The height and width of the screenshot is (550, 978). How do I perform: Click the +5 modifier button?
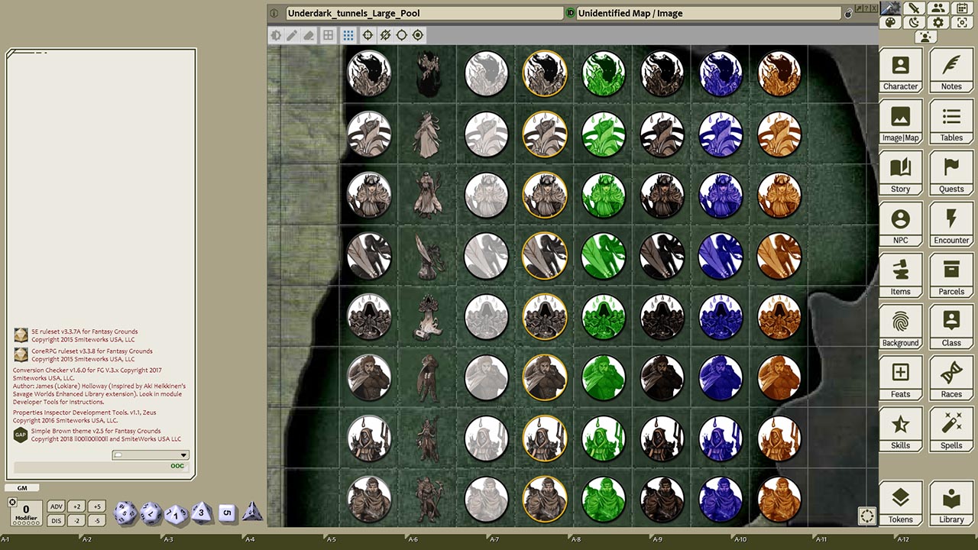tap(96, 506)
